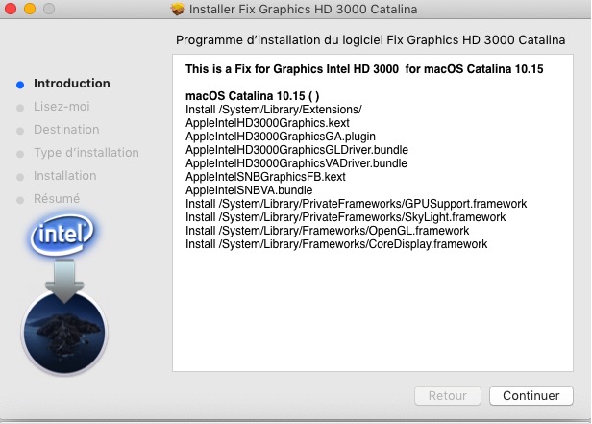Image resolution: width=592 pixels, height=424 pixels.
Task: Click 'AppleIntelSNBVA.bundle' text
Action: 249,190
